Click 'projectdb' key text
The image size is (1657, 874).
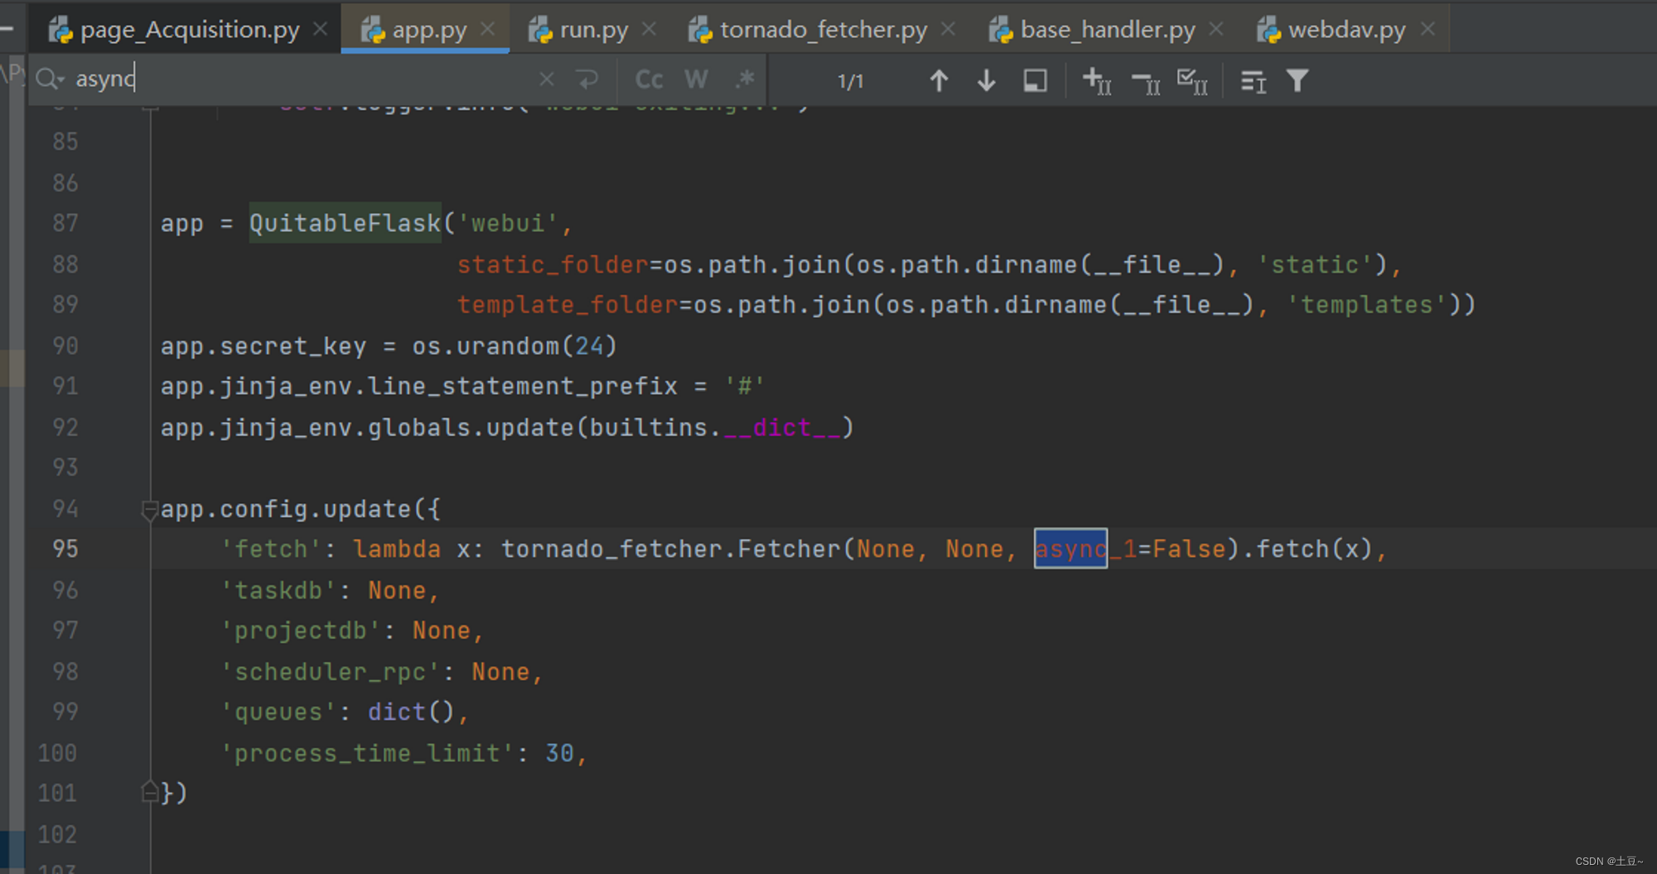tap(301, 630)
